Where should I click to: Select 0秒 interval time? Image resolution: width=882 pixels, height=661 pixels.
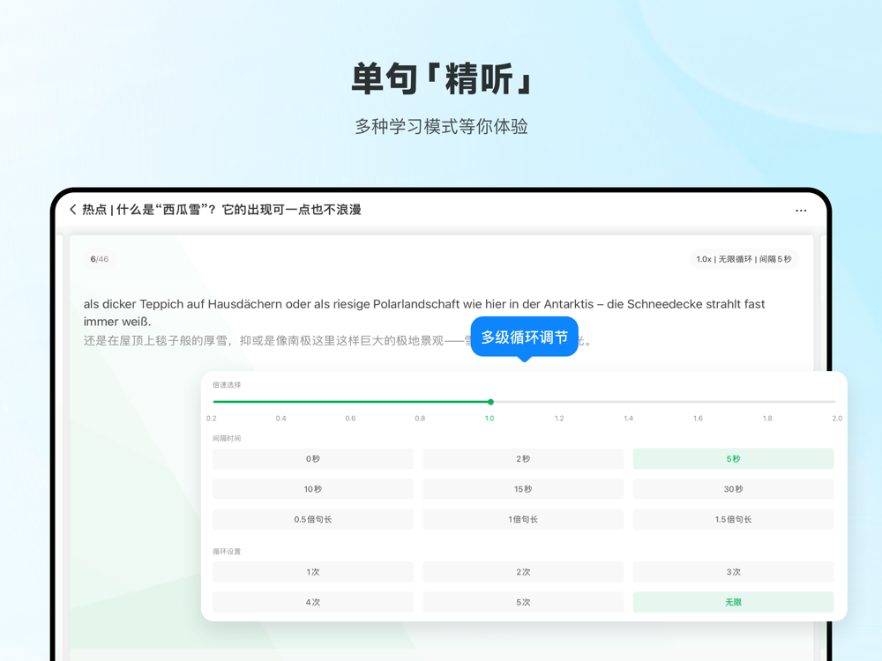coord(313,458)
